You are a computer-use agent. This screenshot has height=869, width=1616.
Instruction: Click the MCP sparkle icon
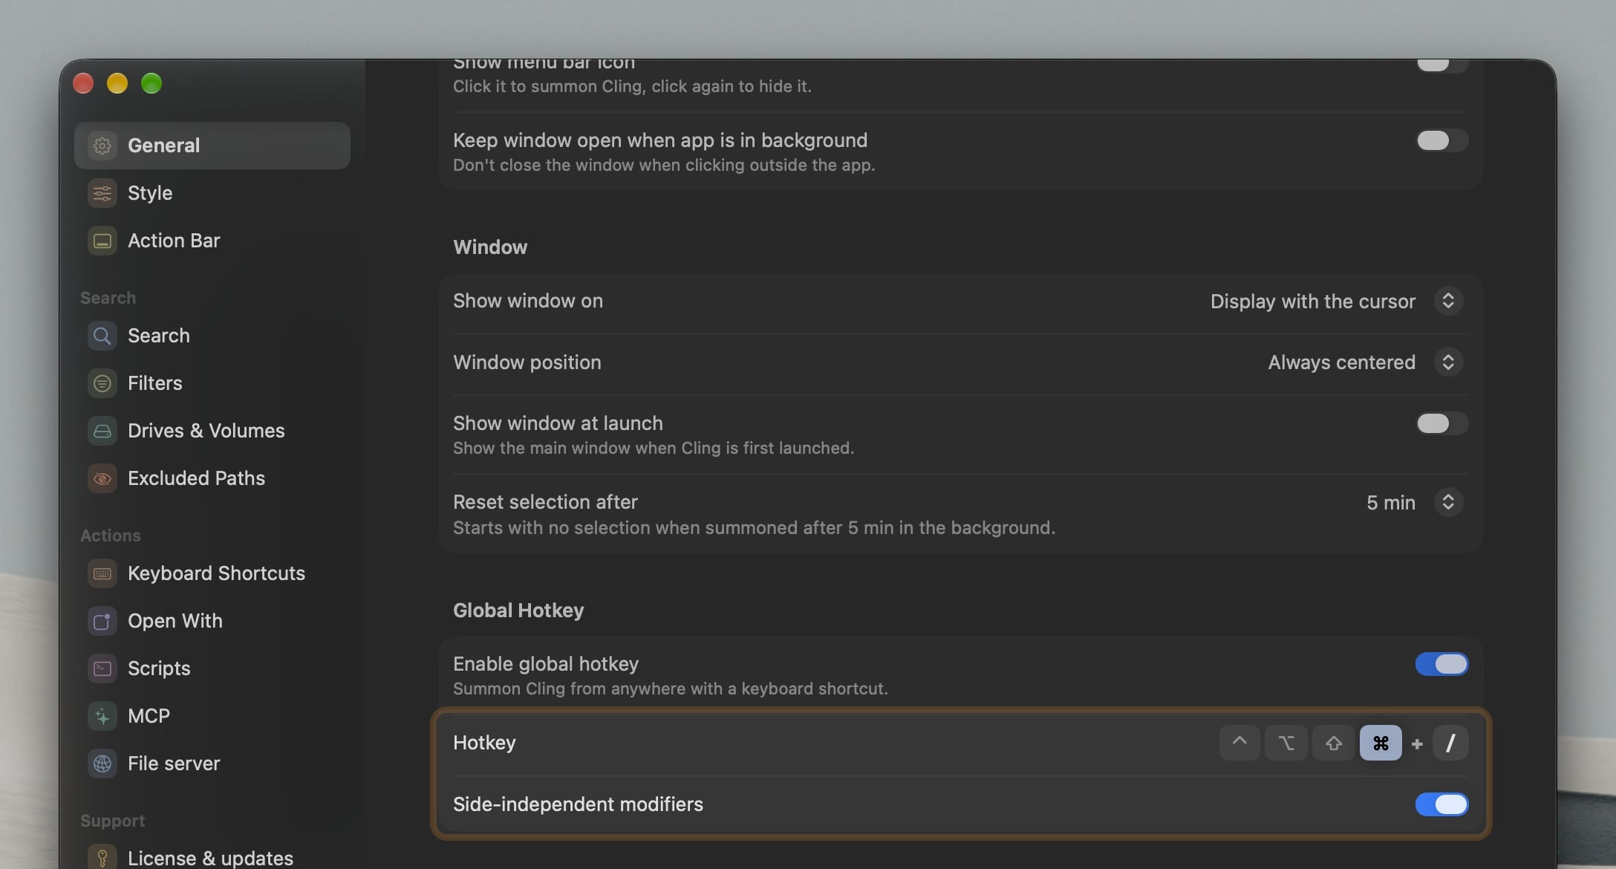coord(102,716)
